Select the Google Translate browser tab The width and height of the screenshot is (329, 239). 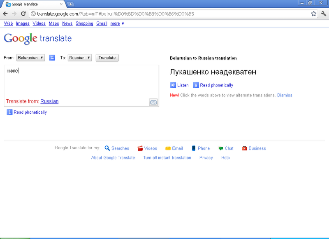click(x=28, y=3)
